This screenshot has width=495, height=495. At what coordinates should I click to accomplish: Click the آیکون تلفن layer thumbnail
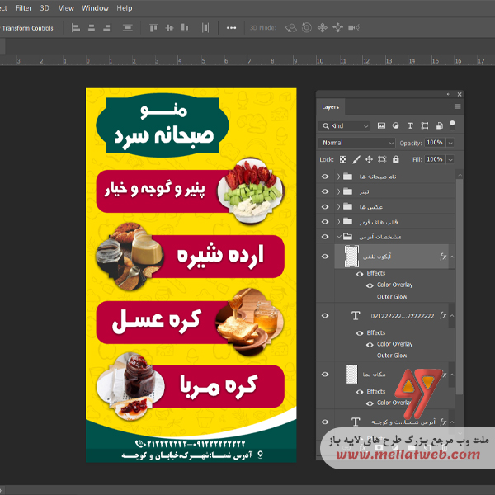(x=351, y=257)
